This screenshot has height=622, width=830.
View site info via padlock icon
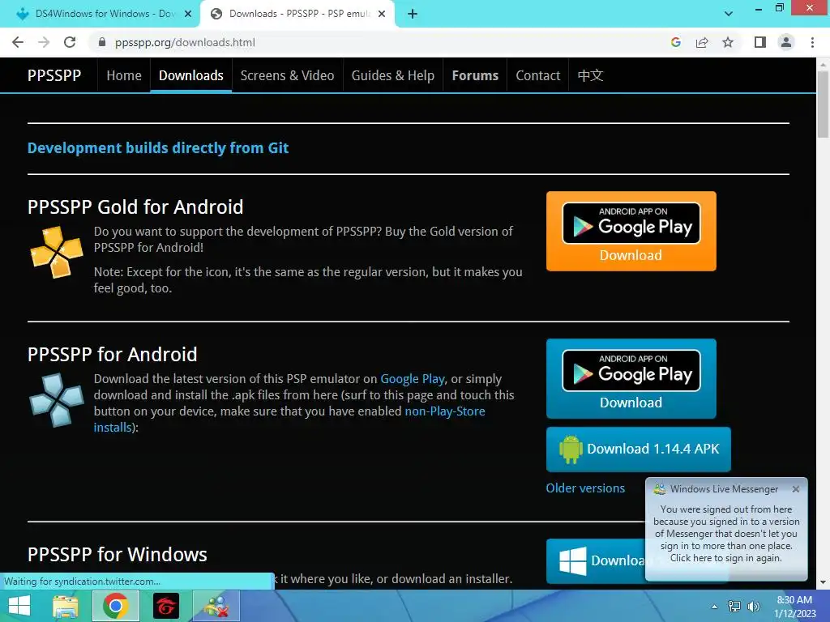pyautogui.click(x=102, y=42)
